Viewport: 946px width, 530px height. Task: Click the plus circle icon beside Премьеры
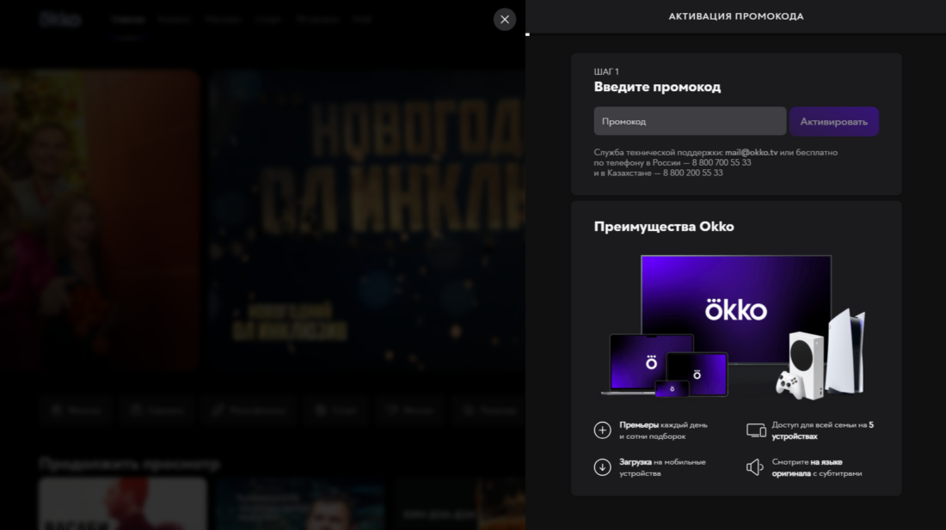[x=602, y=430]
